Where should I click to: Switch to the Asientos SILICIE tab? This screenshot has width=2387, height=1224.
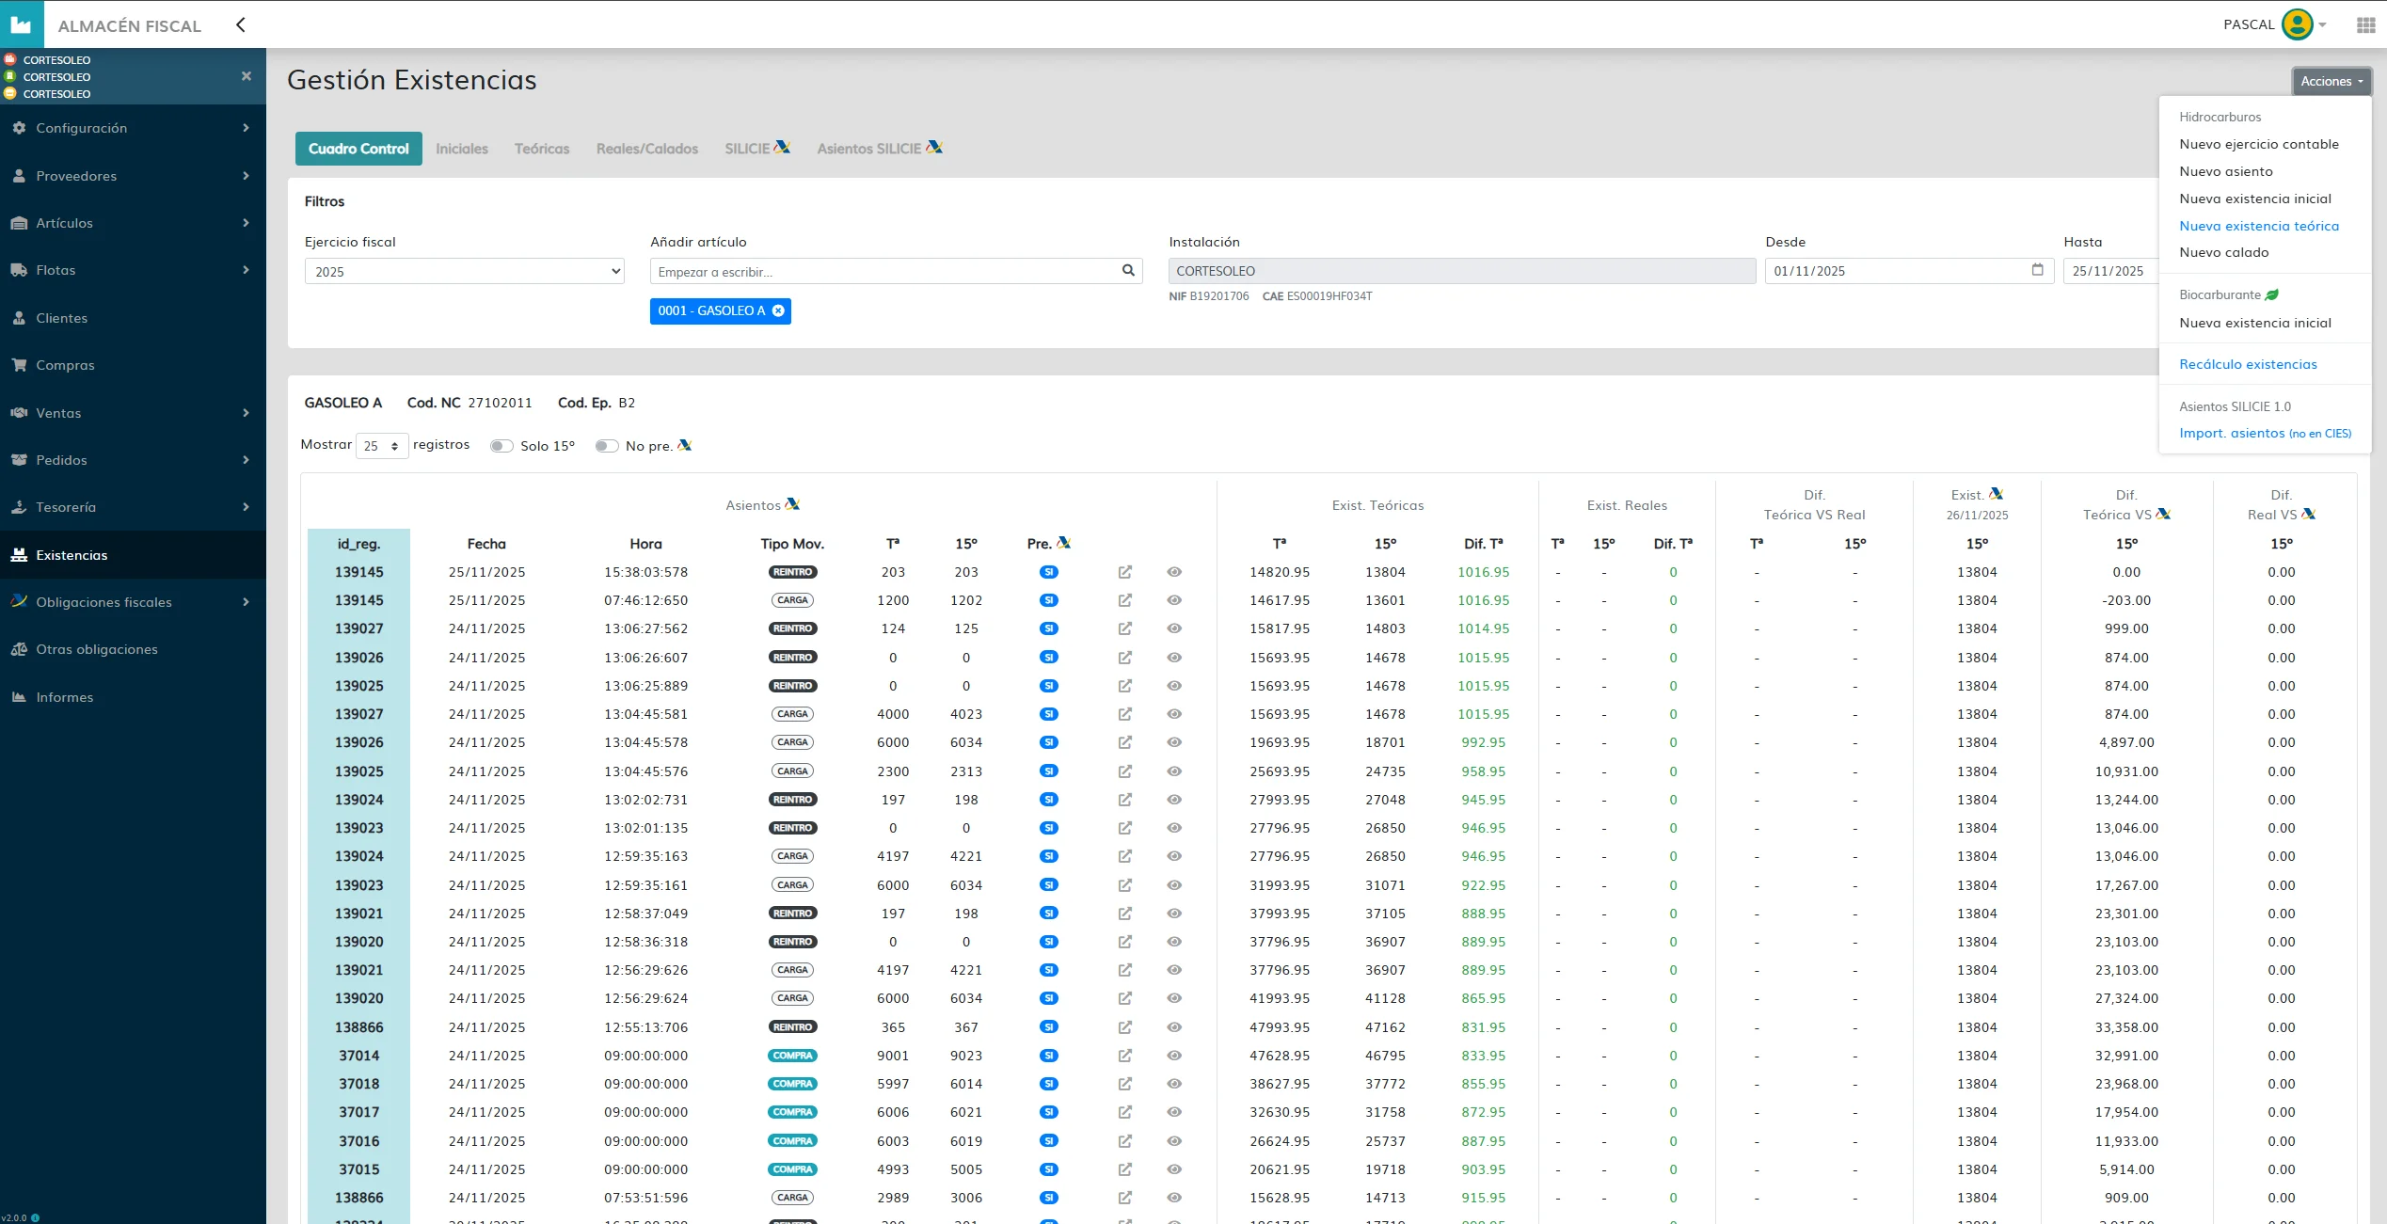pos(879,149)
